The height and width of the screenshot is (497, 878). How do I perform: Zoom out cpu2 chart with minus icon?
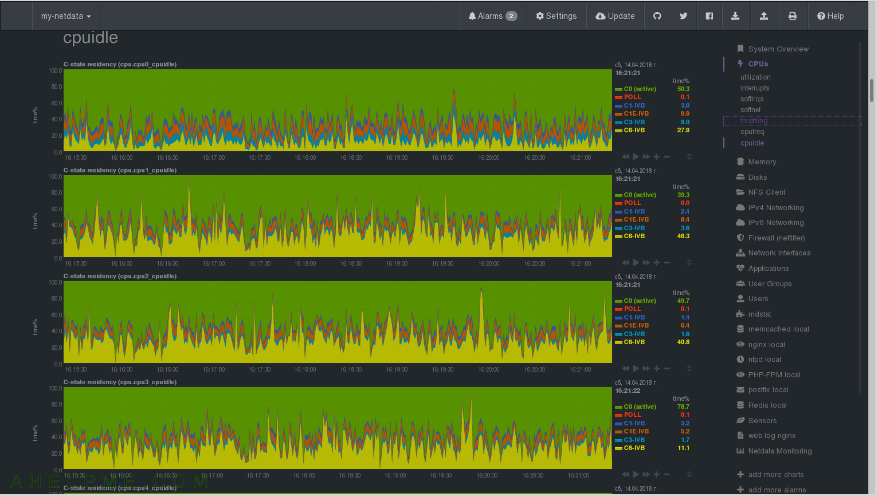tap(667, 369)
